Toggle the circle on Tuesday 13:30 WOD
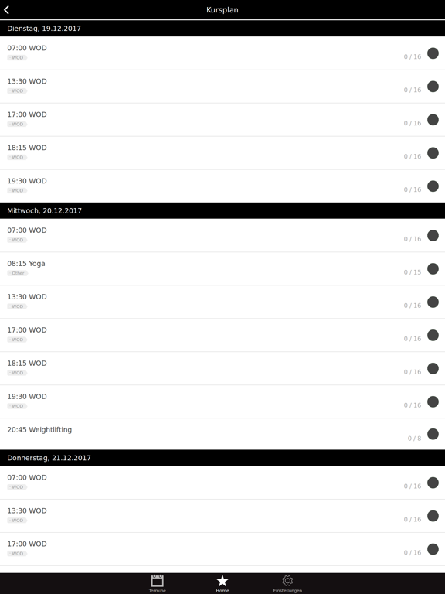 433,87
